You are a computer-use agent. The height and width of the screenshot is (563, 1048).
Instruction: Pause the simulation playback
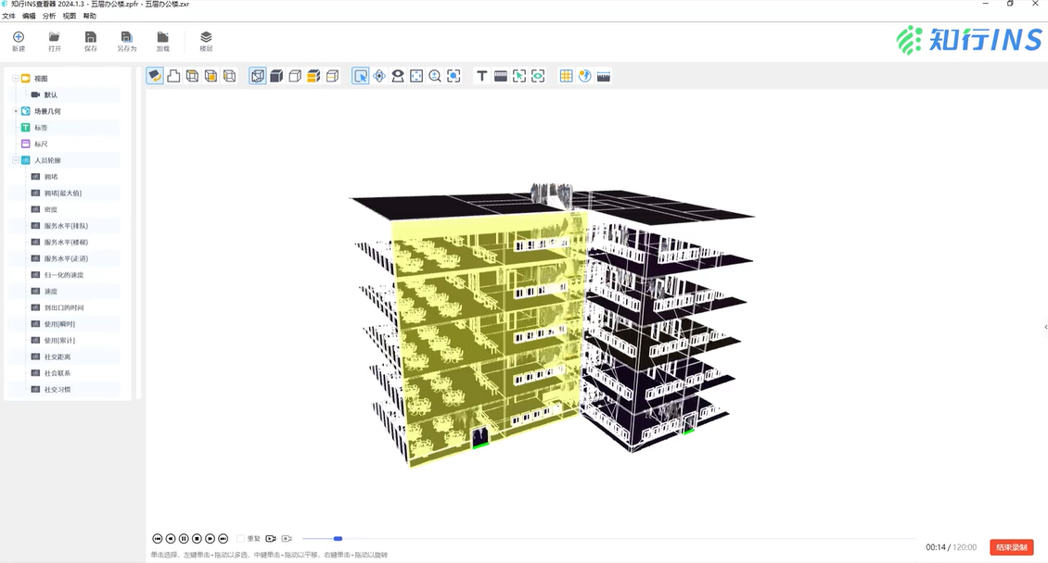tap(184, 538)
